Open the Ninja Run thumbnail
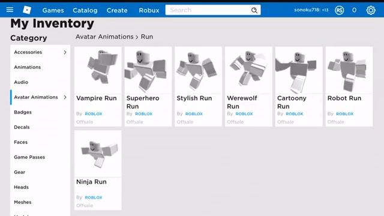 pos(98,154)
